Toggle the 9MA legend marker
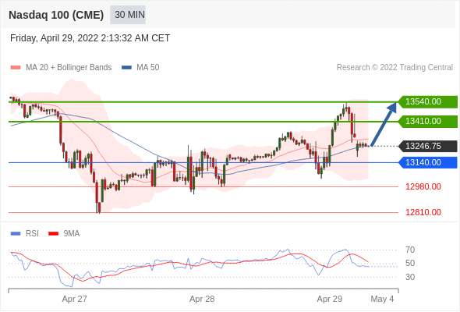460x312 pixels. [53, 234]
